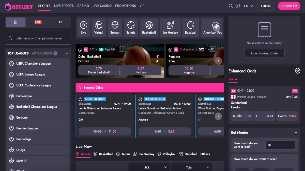Pick the Baseball sport icon

[191, 28]
